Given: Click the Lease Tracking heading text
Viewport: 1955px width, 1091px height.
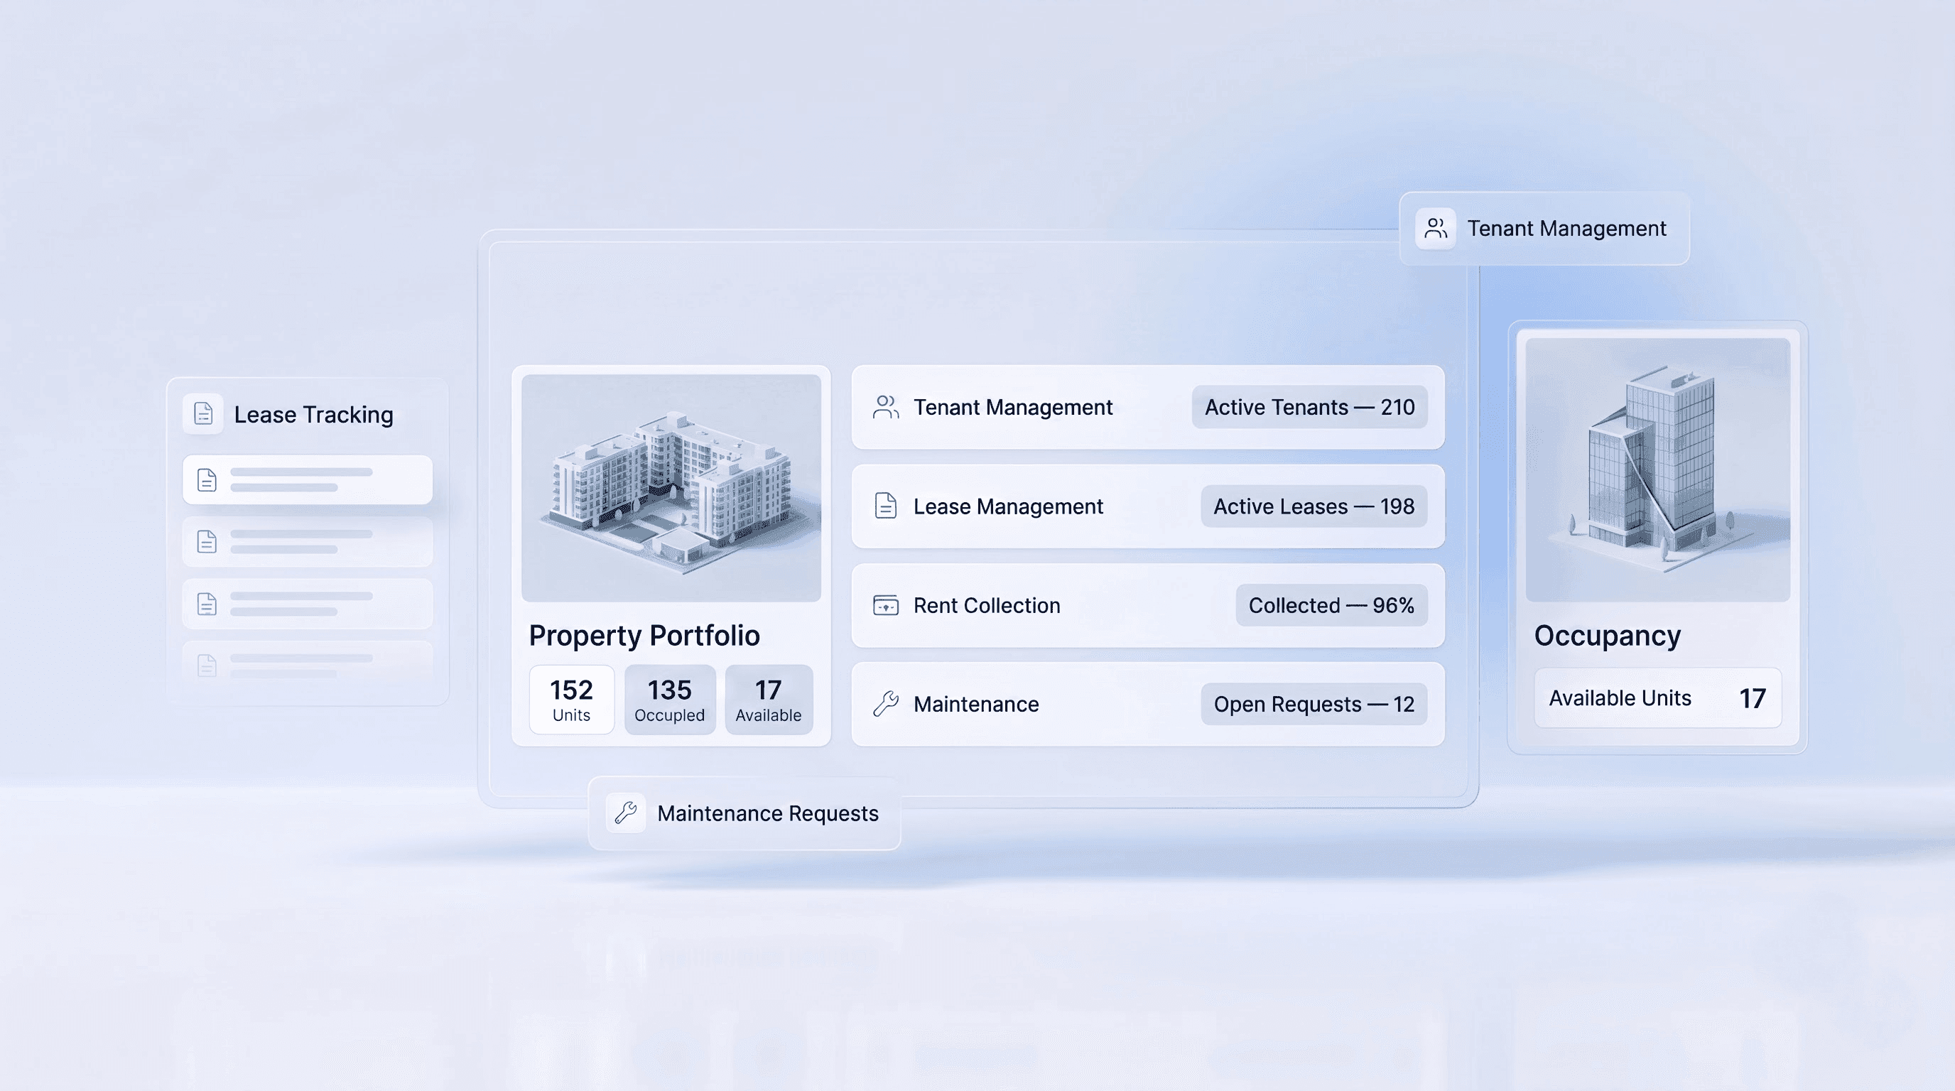Looking at the screenshot, I should 313,414.
